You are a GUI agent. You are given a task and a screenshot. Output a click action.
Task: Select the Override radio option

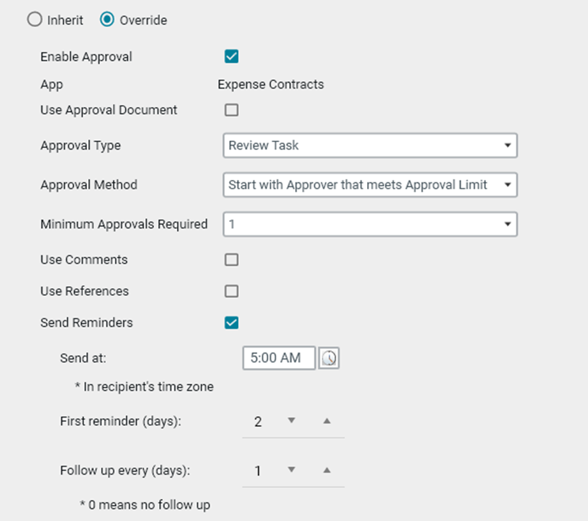(x=107, y=20)
